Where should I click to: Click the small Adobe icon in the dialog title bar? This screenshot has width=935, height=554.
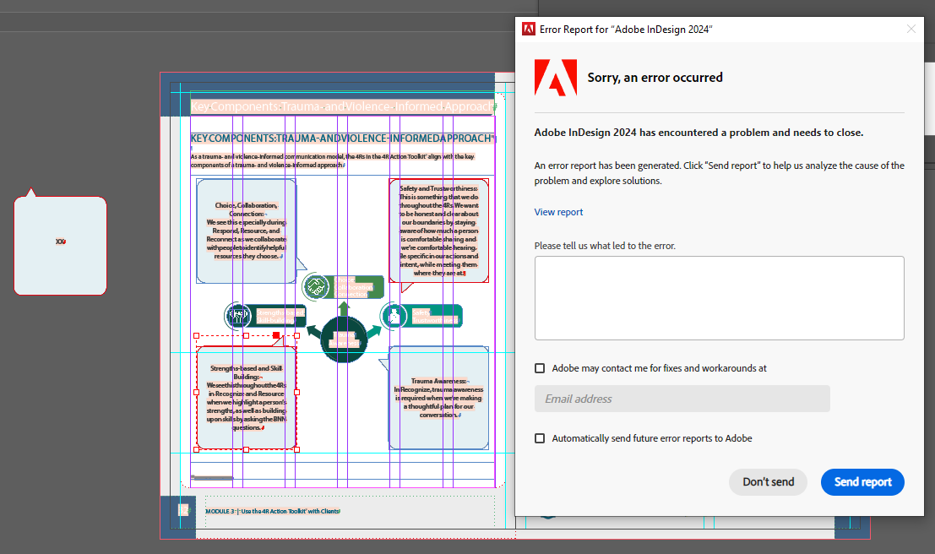(528, 28)
